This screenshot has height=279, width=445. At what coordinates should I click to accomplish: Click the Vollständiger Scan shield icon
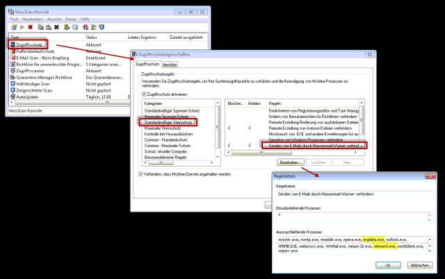tap(13, 84)
